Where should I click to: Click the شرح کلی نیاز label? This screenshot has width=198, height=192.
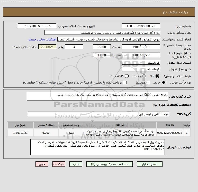180,97
